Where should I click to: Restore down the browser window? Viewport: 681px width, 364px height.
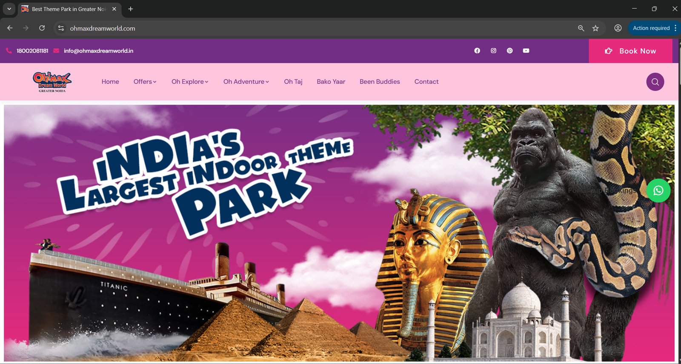654,9
